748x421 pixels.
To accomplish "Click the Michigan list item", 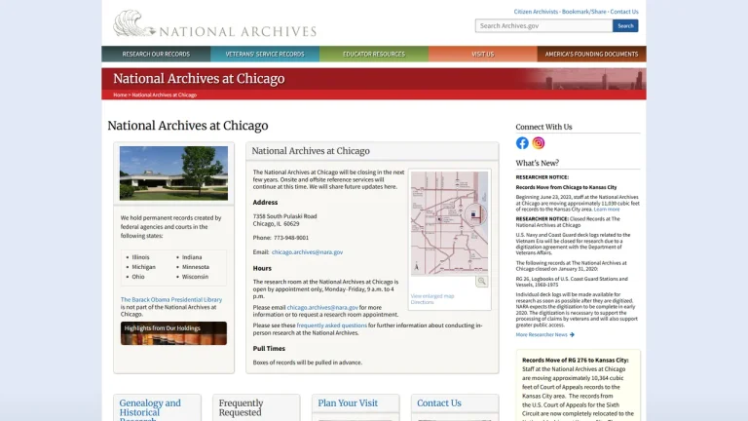I will 143,267.
